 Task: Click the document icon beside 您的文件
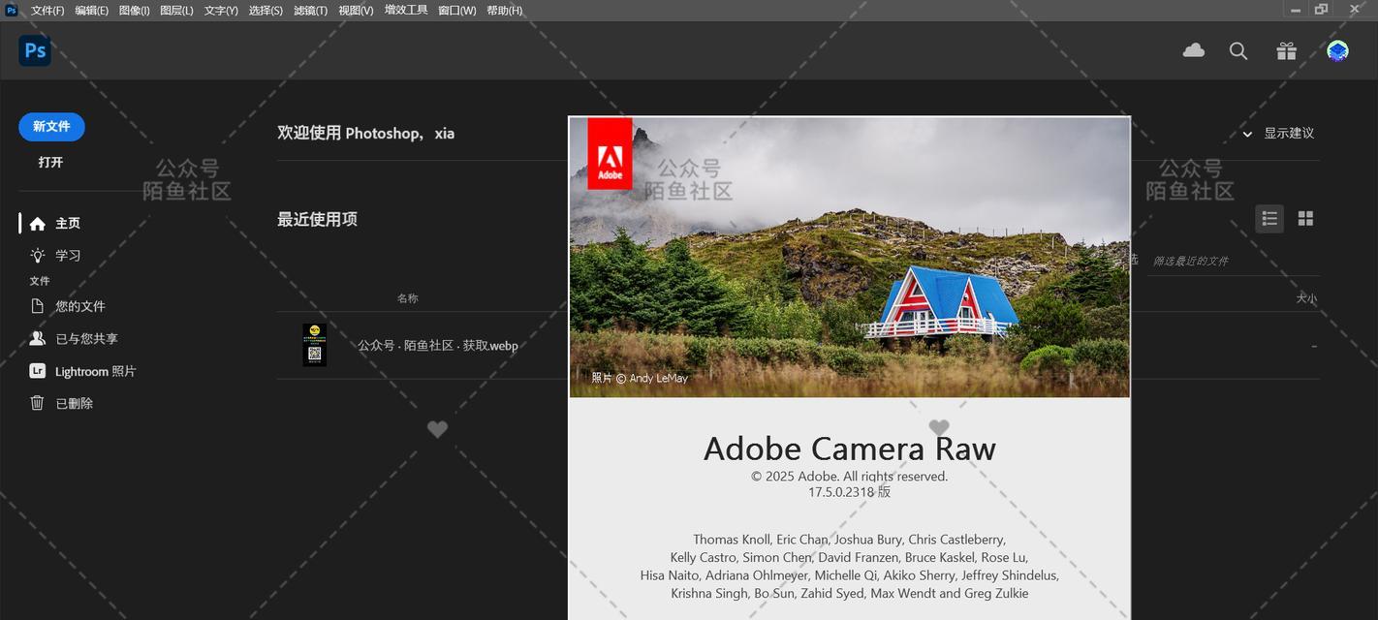tap(37, 306)
